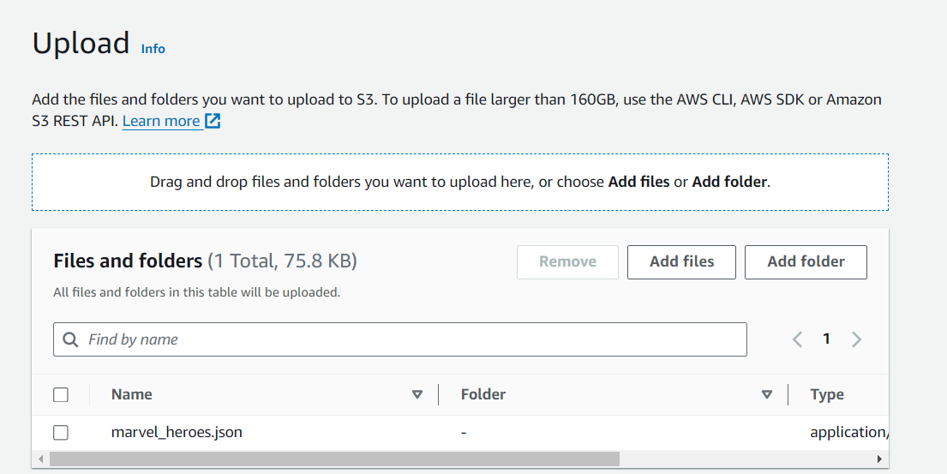Click the external link icon beside Learn more

click(x=213, y=121)
